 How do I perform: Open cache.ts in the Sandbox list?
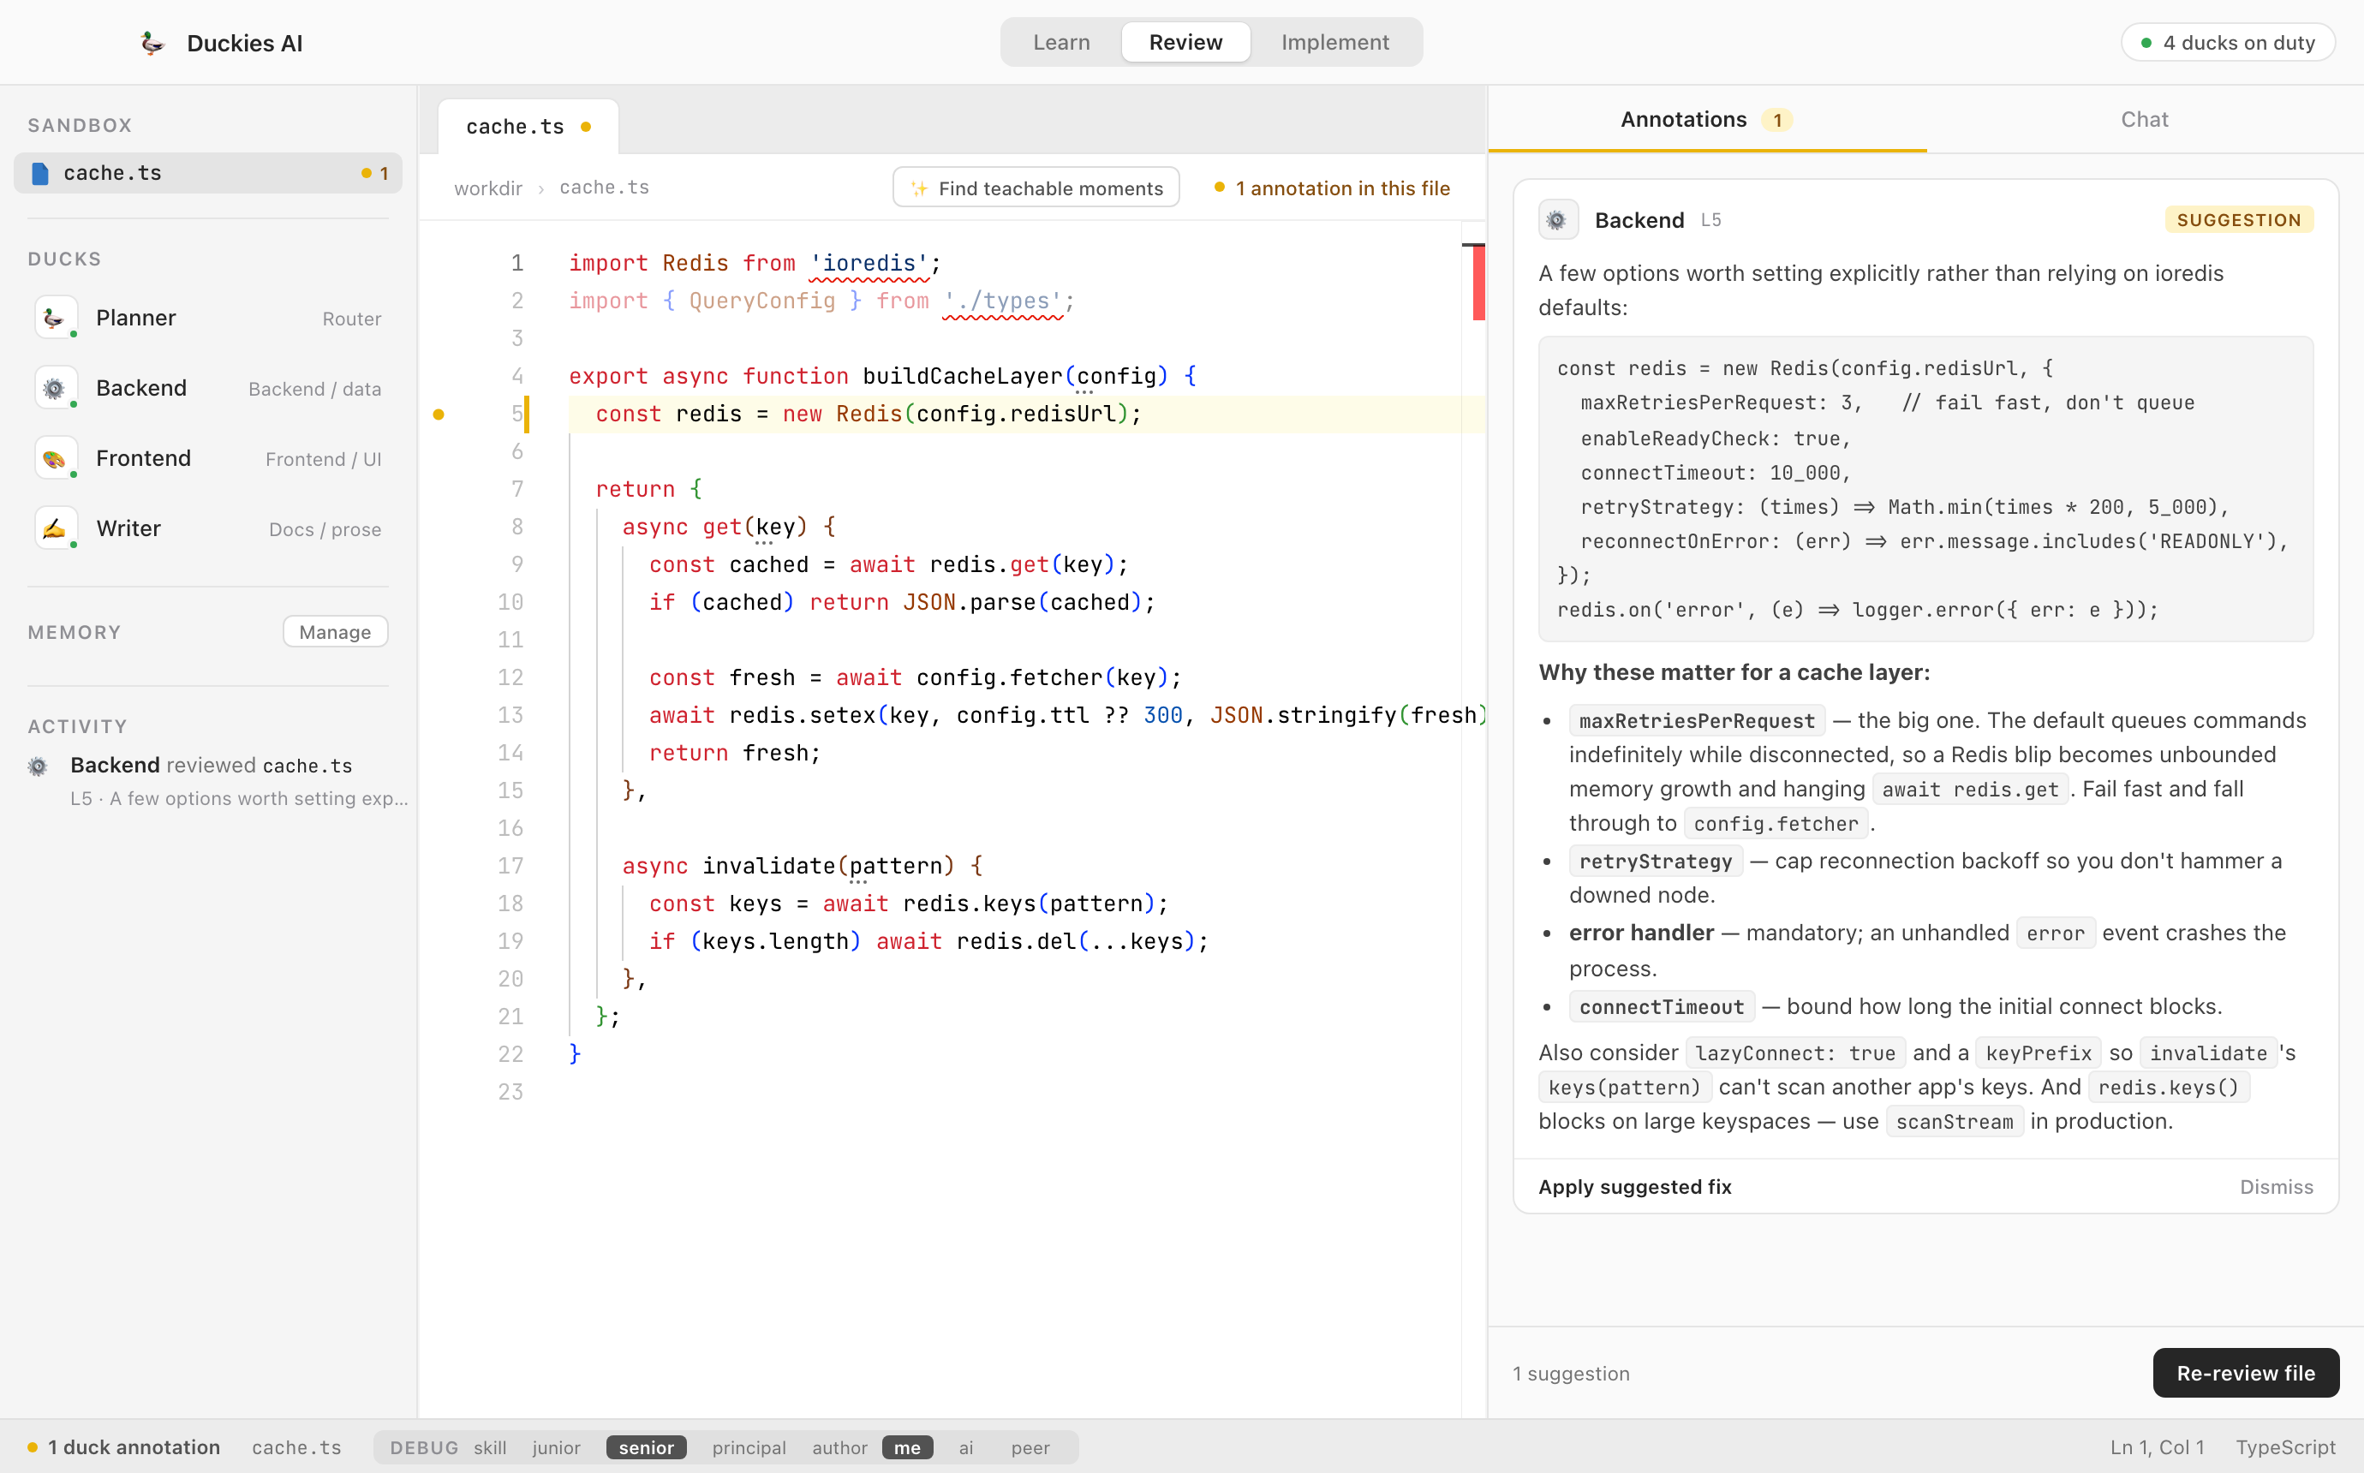207,173
